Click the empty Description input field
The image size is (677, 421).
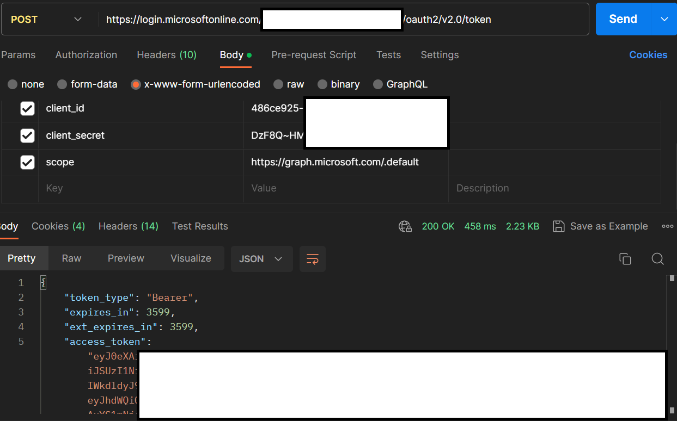[x=554, y=189]
